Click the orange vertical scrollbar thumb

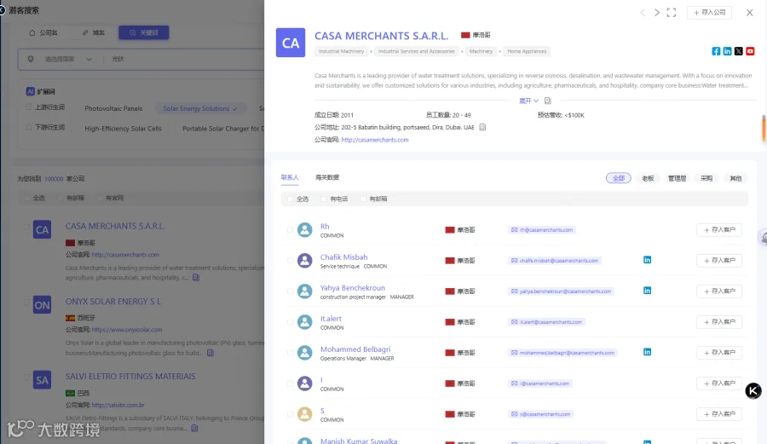pyautogui.click(x=764, y=128)
